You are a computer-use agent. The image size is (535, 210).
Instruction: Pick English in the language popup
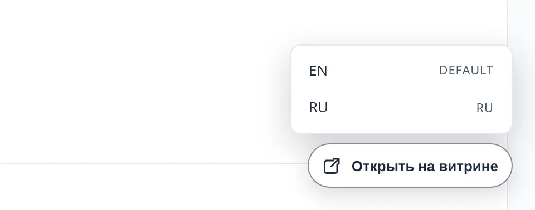(x=401, y=71)
